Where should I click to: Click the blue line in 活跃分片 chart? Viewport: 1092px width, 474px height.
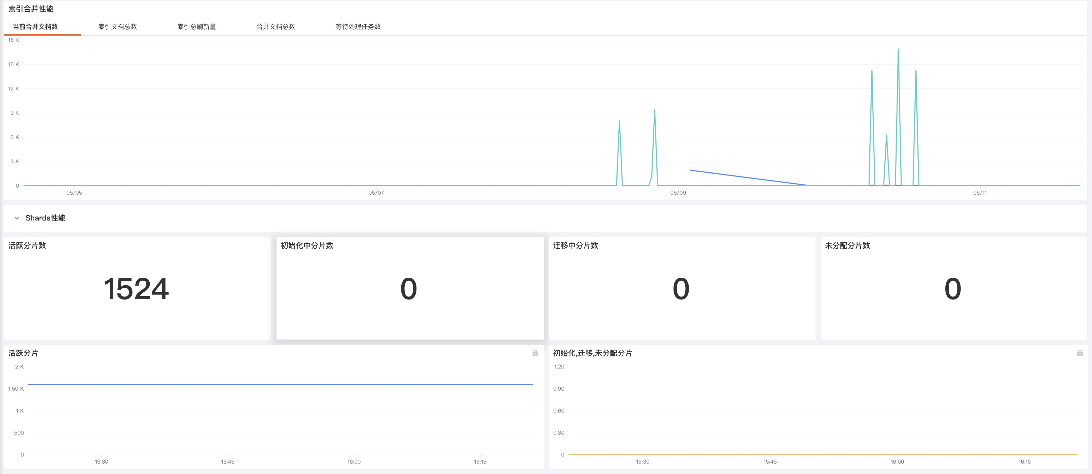click(x=280, y=385)
